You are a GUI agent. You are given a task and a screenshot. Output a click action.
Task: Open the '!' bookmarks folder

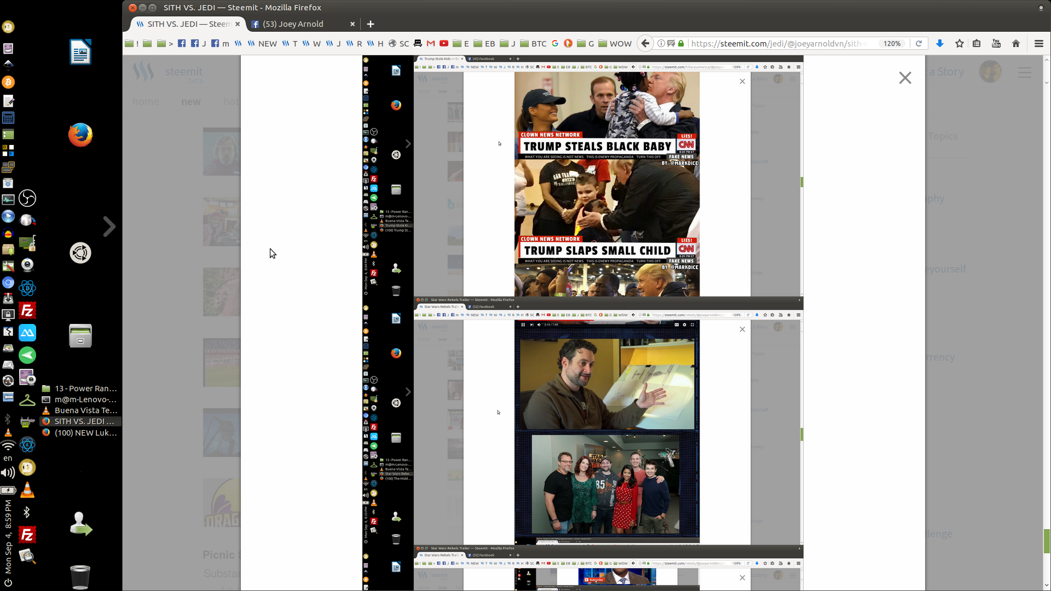click(131, 43)
